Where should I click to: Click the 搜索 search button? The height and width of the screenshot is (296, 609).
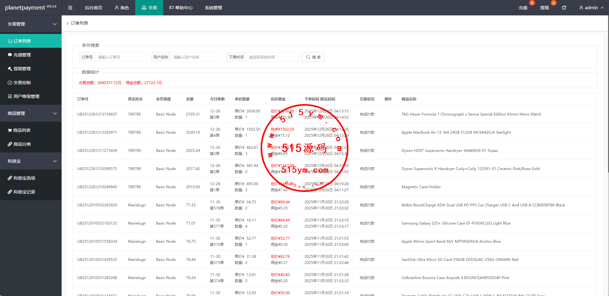[x=313, y=57]
